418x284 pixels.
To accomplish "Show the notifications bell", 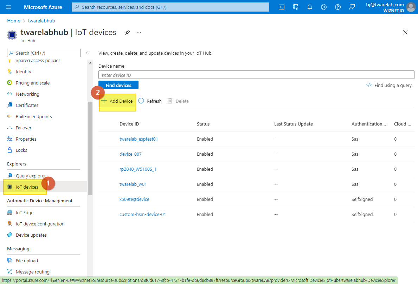I will click(309, 7).
